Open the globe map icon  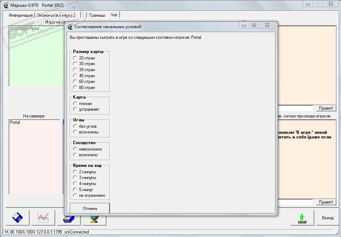pos(94,219)
